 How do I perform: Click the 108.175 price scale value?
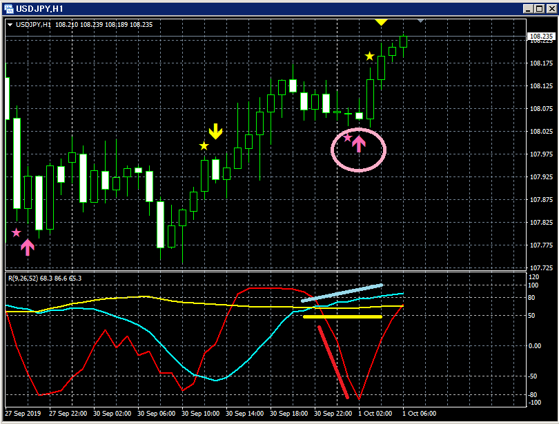(x=541, y=63)
